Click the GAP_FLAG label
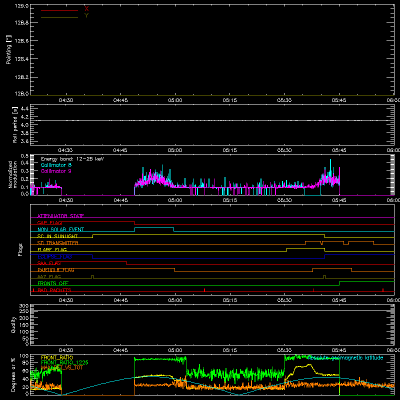Viewport: 400px width, 400px height. [49, 222]
